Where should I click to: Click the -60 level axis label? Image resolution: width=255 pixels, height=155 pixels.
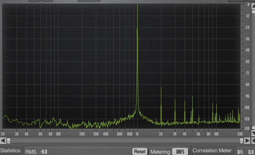tap(247, 62)
